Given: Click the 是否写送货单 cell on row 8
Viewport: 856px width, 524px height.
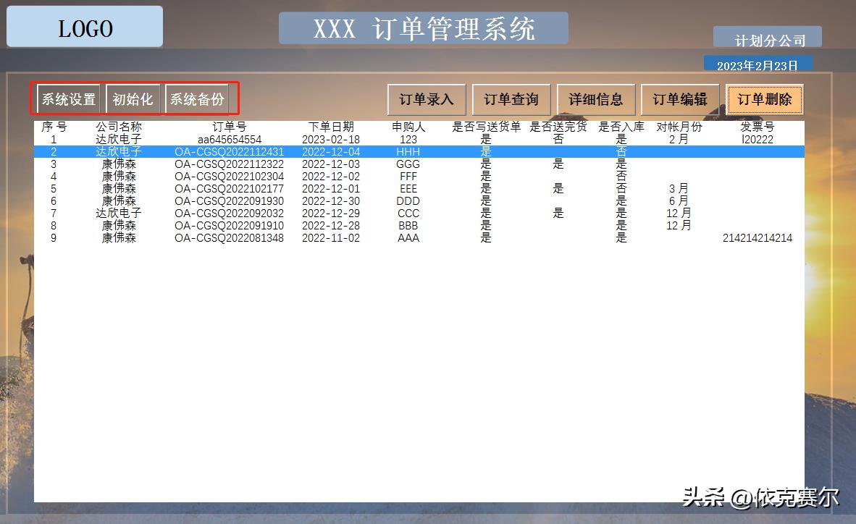Looking at the screenshot, I should point(485,225).
